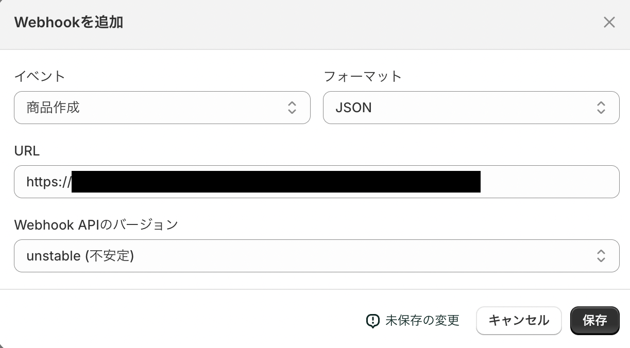Click the URL field label
The width and height of the screenshot is (630, 348).
[x=27, y=151]
